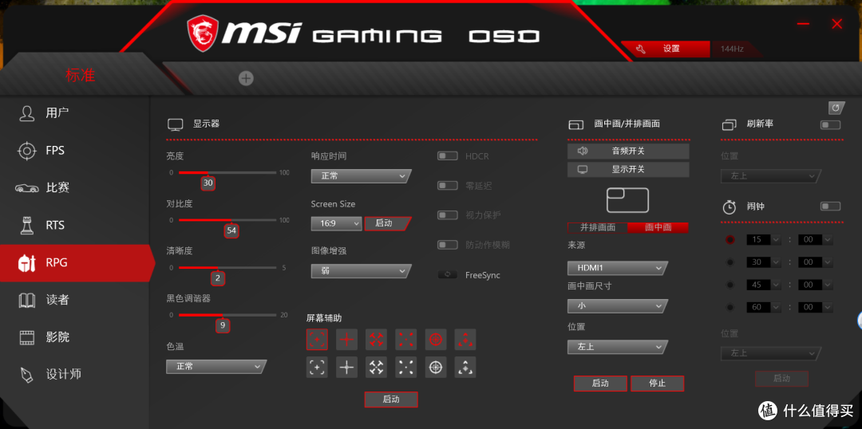Select the white four-dots crosshair
Viewport: 862px width, 429px height.
406,368
